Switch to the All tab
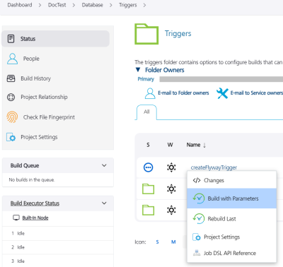Viewport: 283px width, 267px height. point(146,112)
